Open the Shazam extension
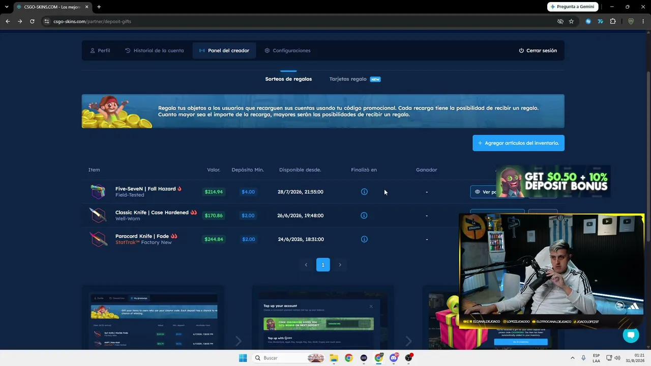Image resolution: width=651 pixels, height=366 pixels. pos(588,21)
